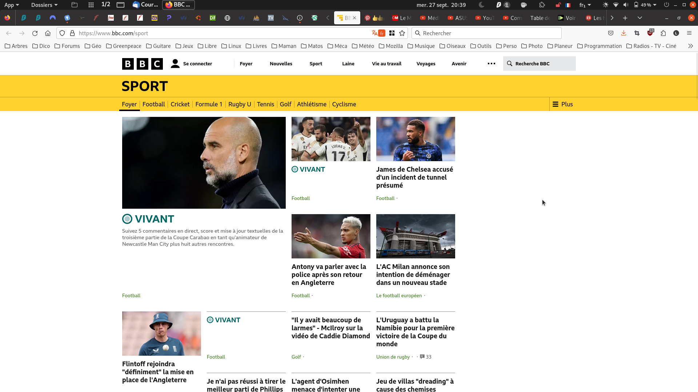
Task: Click the BBC logo
Action: coord(143,64)
